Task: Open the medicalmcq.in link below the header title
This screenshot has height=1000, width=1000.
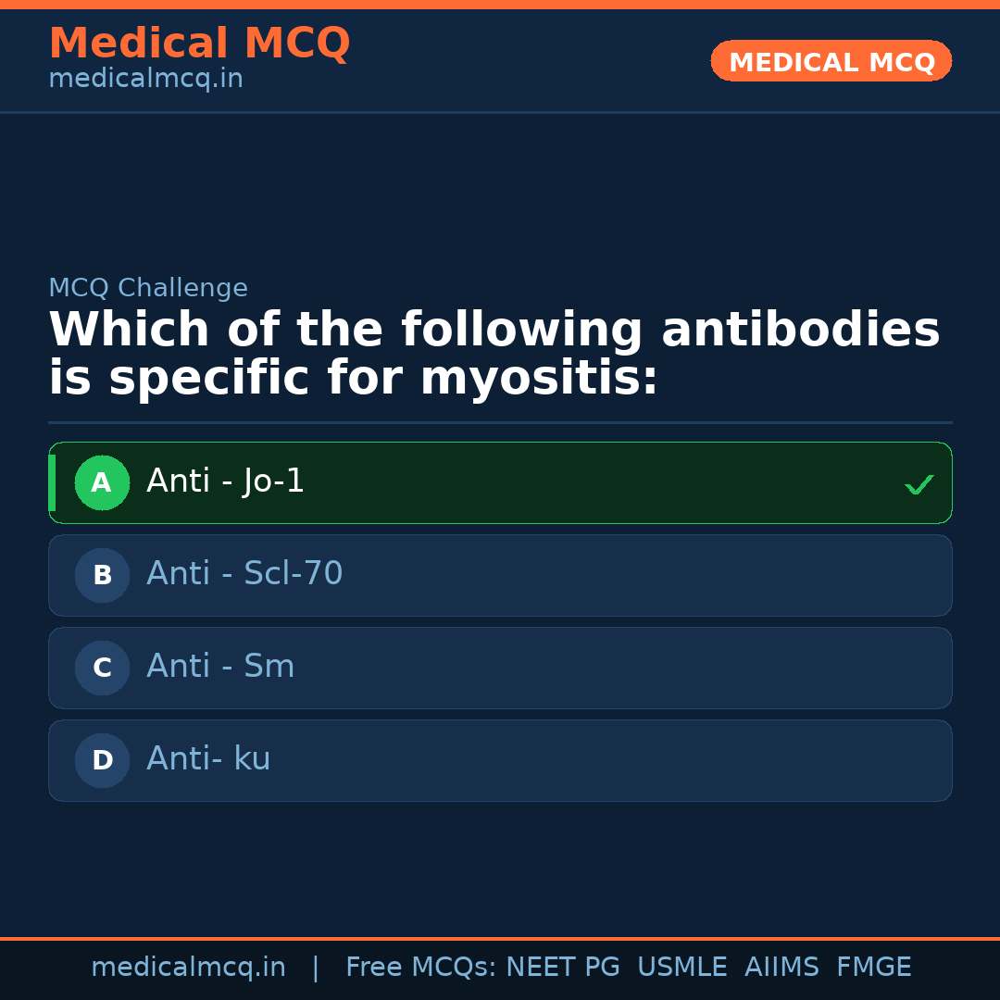Action: click(x=145, y=80)
